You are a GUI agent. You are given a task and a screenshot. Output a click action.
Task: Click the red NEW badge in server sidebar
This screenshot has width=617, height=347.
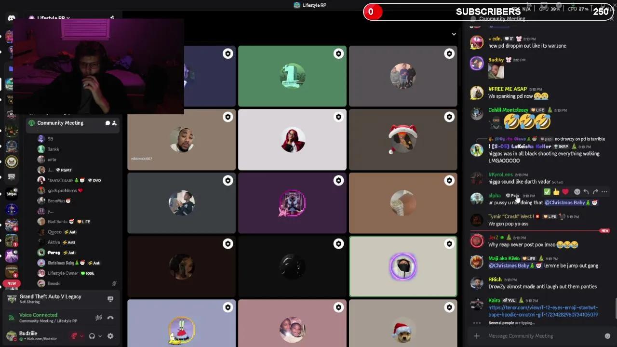tap(12, 283)
